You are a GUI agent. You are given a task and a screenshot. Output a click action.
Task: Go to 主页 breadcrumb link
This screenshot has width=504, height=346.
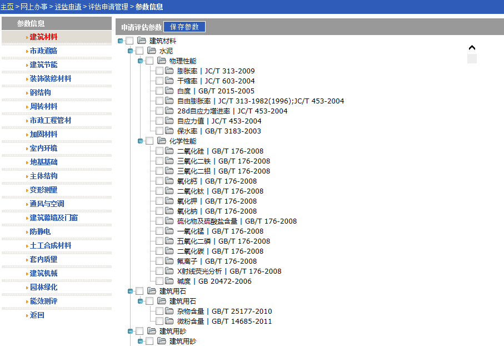pos(7,7)
